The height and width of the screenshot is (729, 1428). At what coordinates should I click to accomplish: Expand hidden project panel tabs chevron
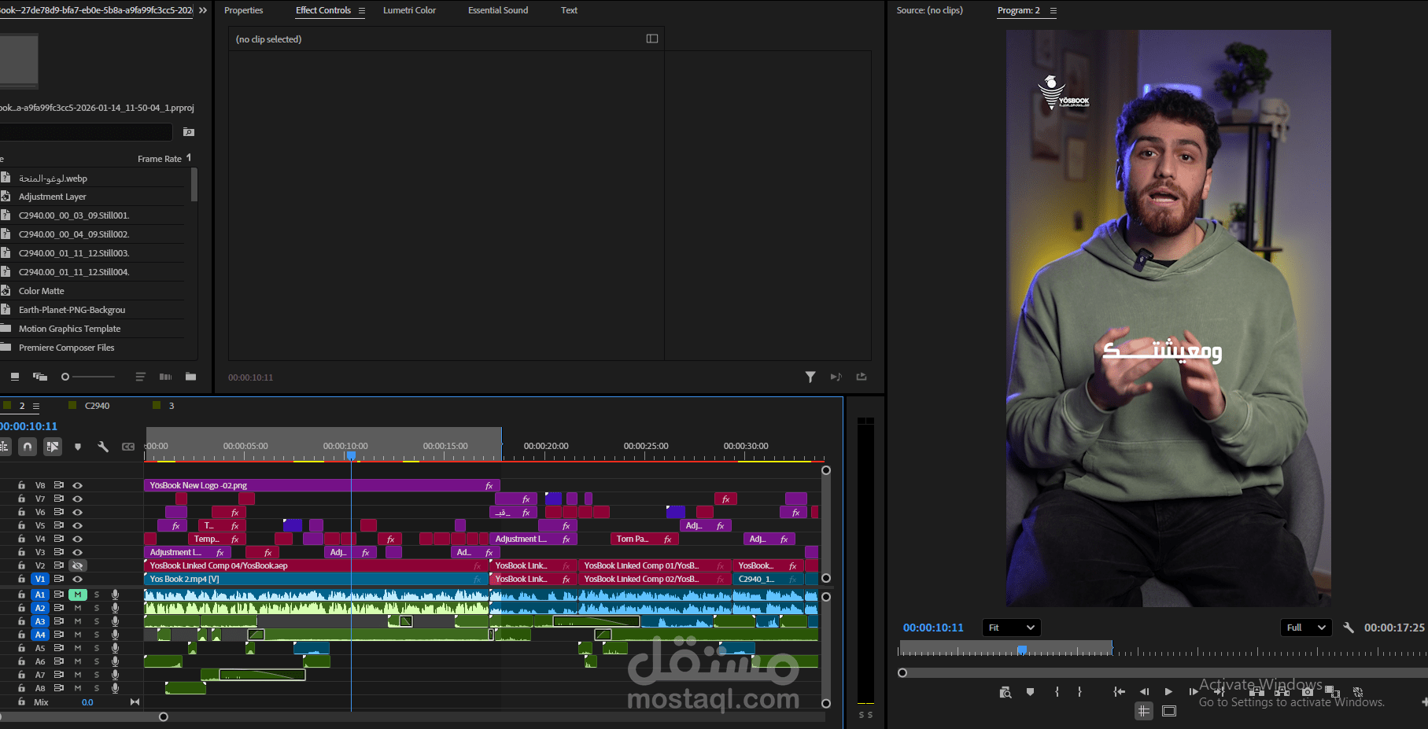click(203, 10)
